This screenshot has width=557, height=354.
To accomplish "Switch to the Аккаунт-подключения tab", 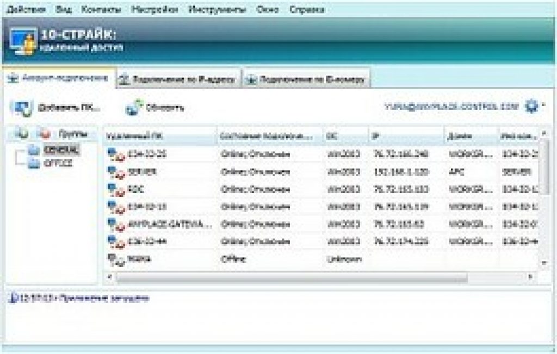I will click(x=59, y=78).
